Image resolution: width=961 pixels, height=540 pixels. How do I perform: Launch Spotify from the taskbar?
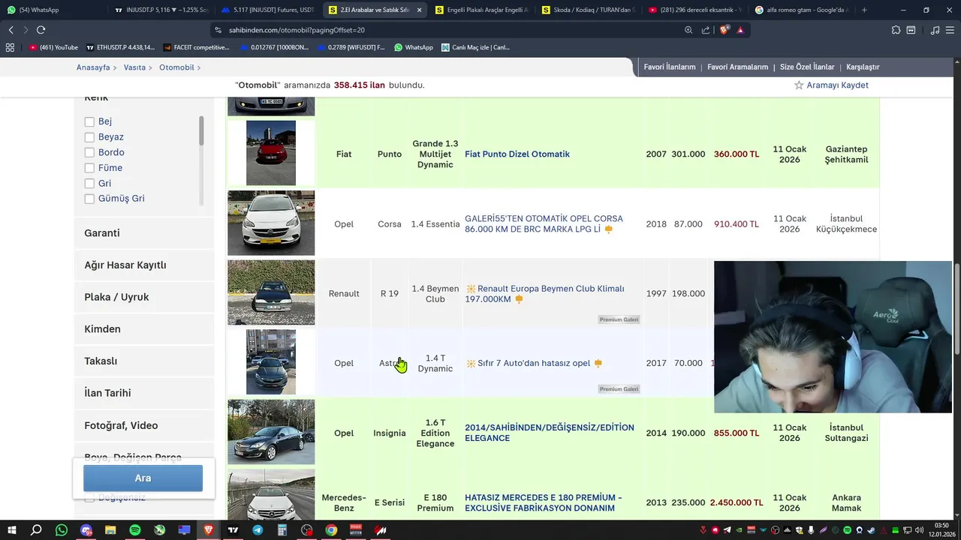click(x=135, y=530)
